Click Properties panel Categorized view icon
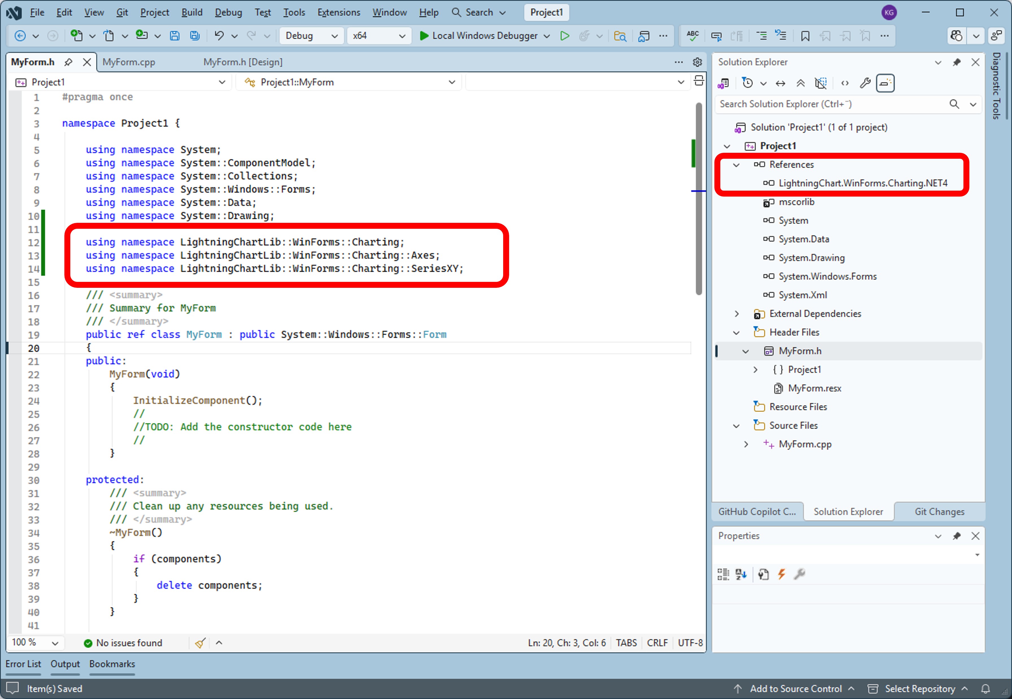The image size is (1012, 699). coord(723,574)
